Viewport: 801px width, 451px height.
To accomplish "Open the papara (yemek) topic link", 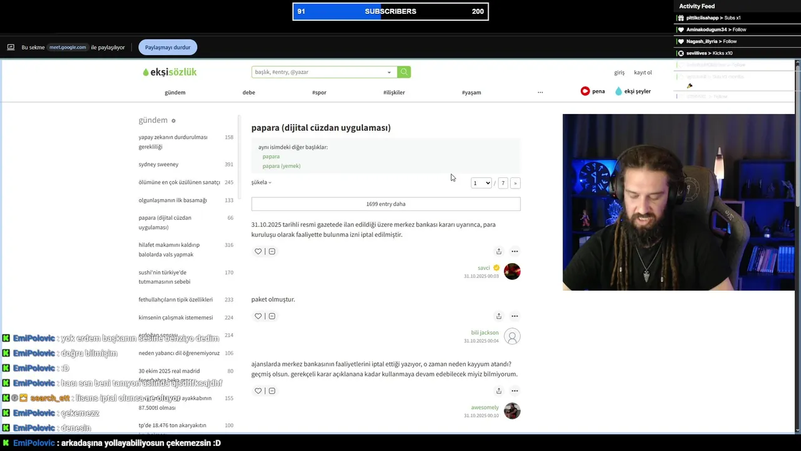I will tap(282, 166).
